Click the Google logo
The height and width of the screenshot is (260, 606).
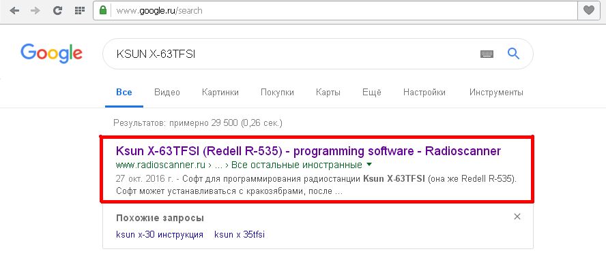tap(51, 54)
